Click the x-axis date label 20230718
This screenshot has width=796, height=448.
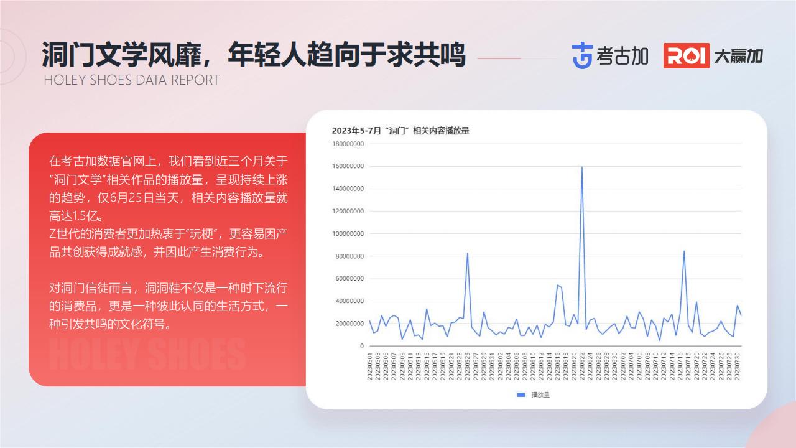click(x=688, y=366)
